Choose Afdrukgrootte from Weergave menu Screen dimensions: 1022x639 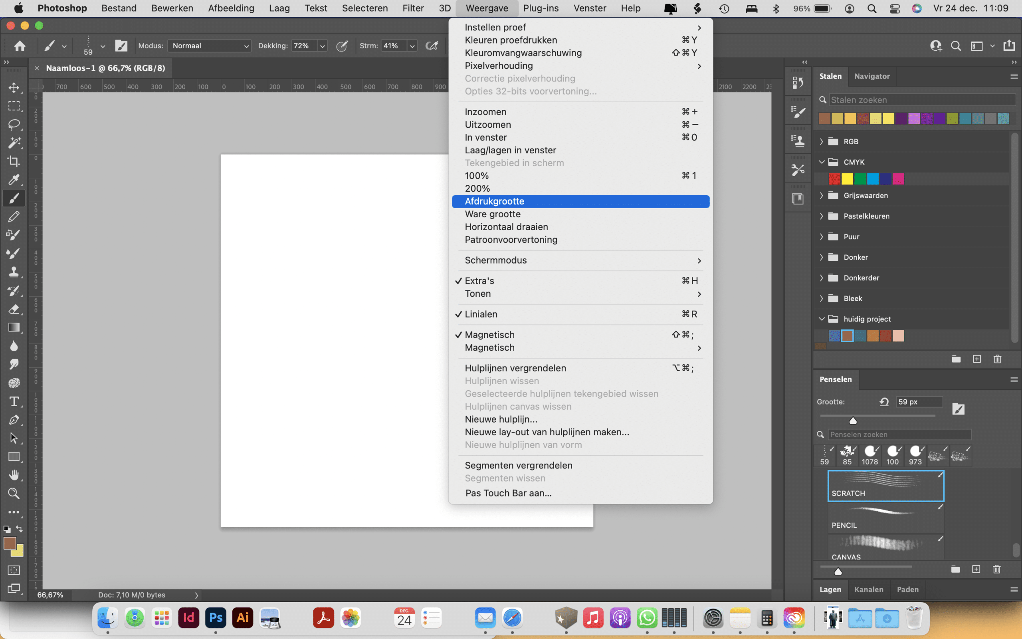[x=581, y=202]
